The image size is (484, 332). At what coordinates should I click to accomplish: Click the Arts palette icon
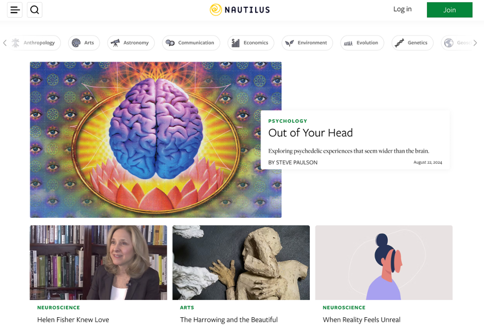(x=76, y=43)
